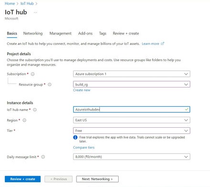This screenshot has height=187, width=210.
Task: Click into the IoT hub name text field
Action: tap(132, 110)
